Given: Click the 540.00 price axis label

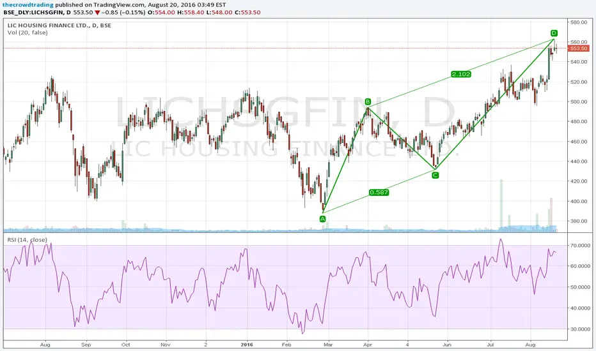Looking at the screenshot, I should pyautogui.click(x=579, y=62).
